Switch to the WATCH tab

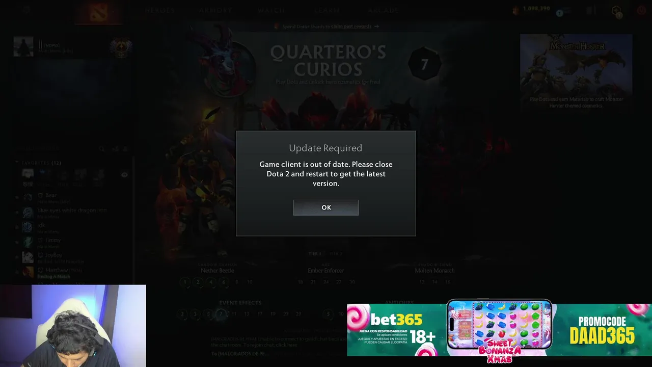271,10
